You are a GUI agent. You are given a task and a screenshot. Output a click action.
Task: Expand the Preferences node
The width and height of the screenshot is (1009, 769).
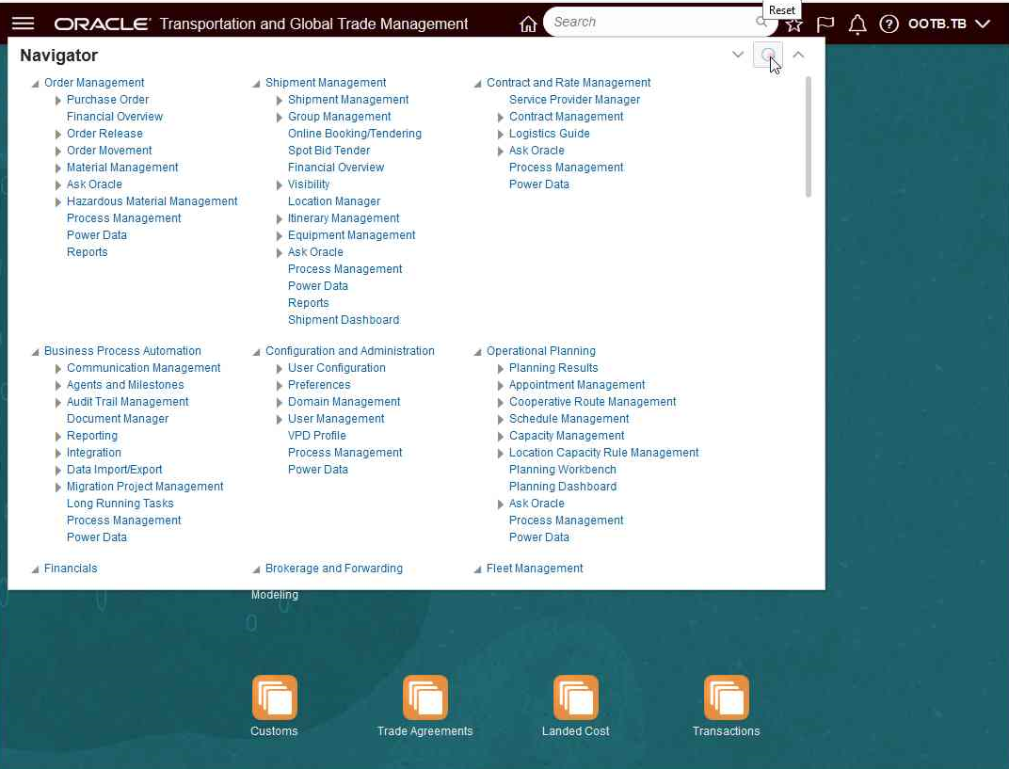(280, 386)
